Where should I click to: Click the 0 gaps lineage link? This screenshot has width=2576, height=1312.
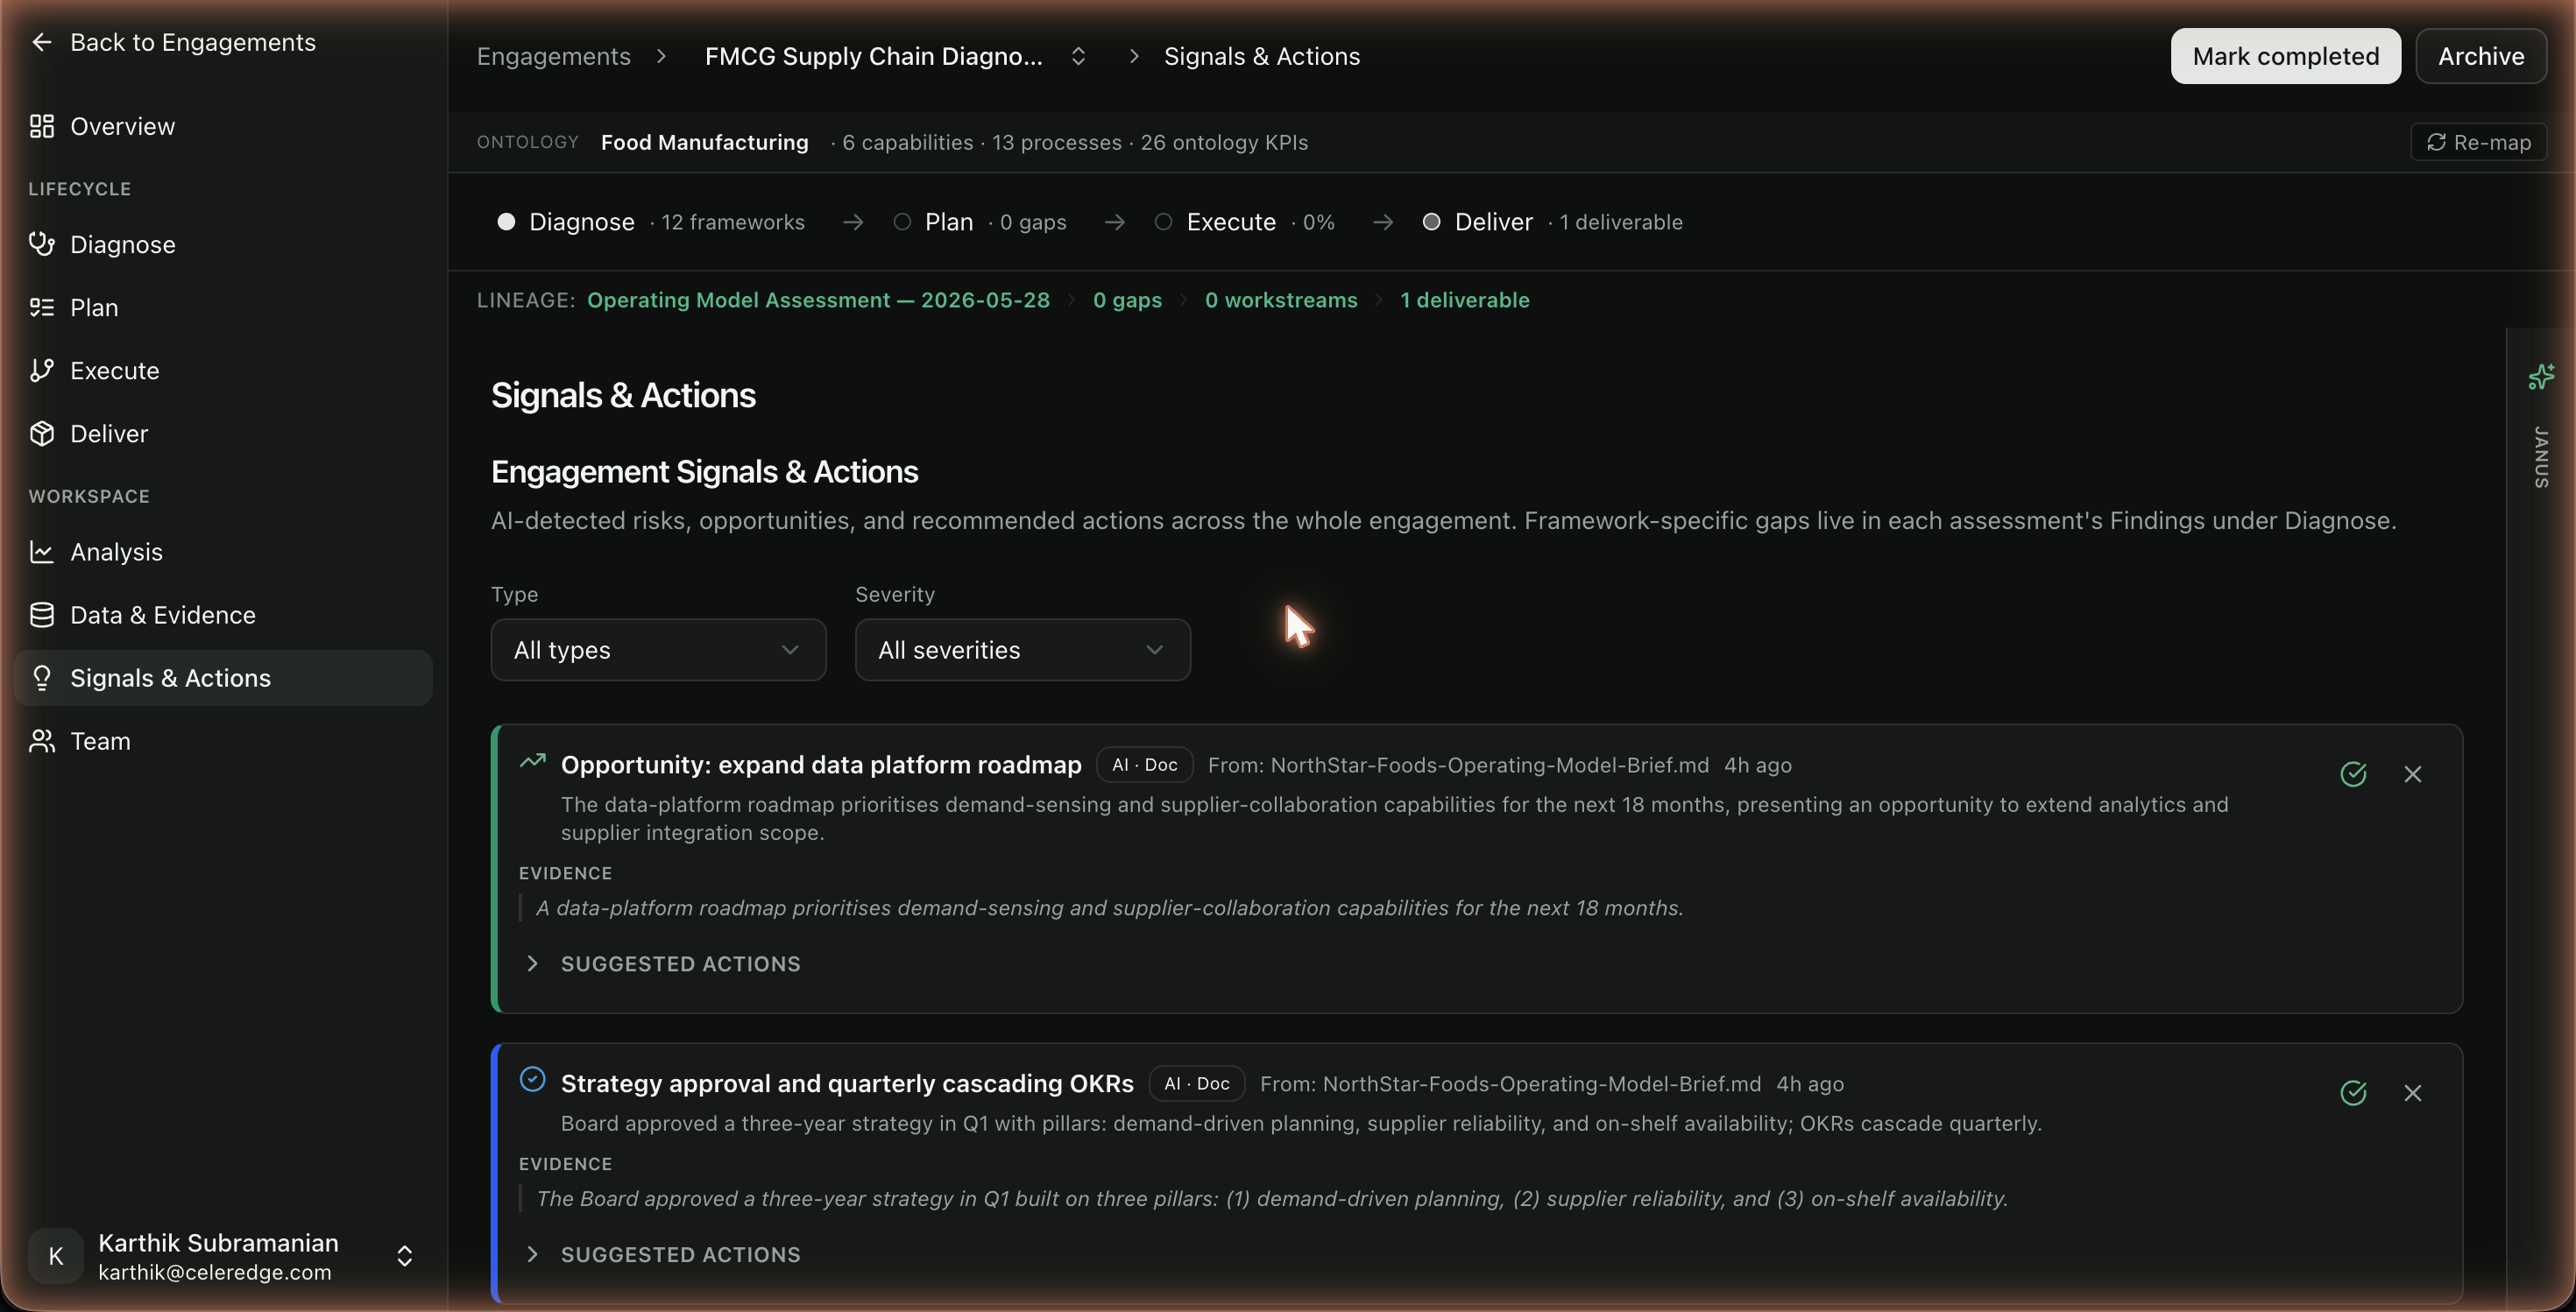coord(1127,300)
